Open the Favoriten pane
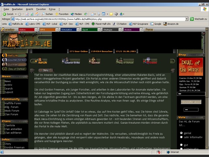209x157 pixels. point(62,14)
